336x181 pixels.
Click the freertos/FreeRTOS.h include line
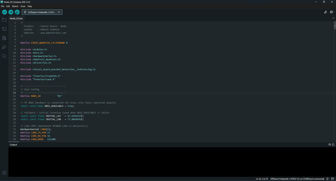[40, 76]
